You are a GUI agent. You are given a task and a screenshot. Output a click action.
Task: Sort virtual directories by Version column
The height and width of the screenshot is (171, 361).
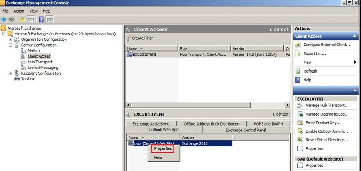click(x=206, y=137)
